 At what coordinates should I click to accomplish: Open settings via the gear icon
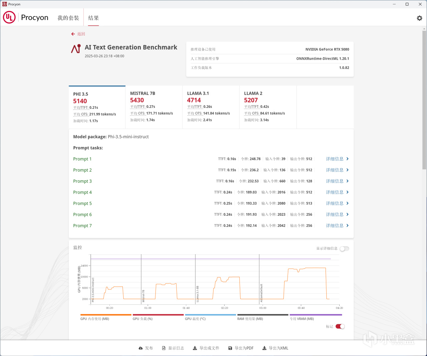(x=419, y=18)
